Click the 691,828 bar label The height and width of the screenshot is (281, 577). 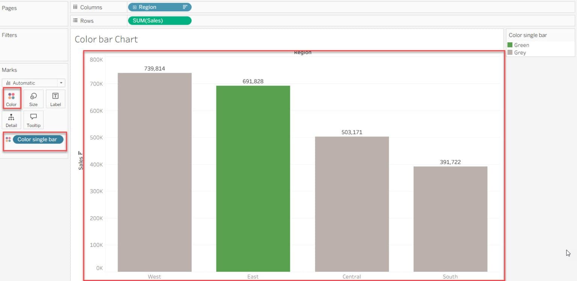click(x=253, y=81)
